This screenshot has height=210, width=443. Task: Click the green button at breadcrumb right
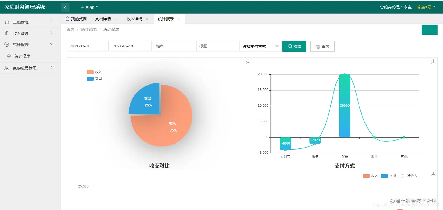(x=429, y=30)
